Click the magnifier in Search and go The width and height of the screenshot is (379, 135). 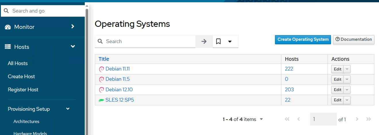[6, 11]
